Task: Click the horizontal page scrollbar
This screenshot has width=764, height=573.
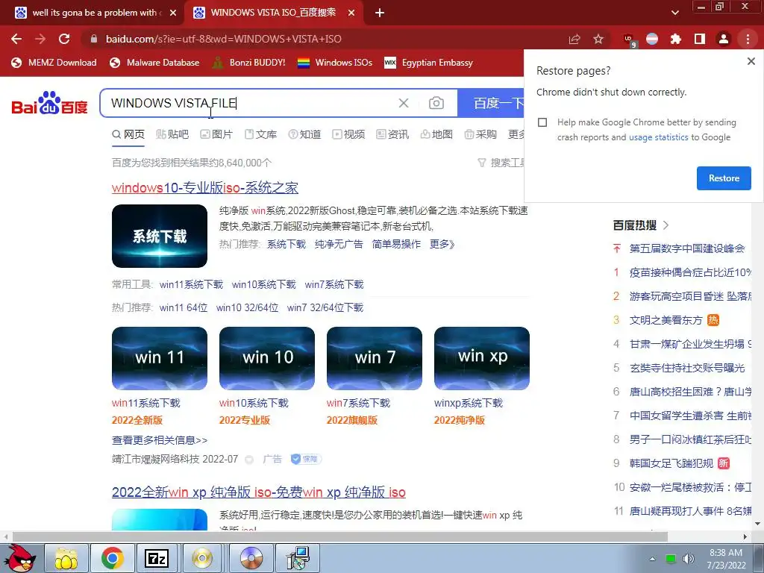Action: 339,536
